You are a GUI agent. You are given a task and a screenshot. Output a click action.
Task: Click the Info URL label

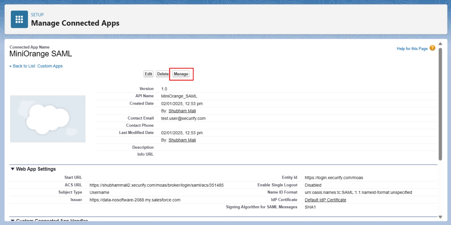pyautogui.click(x=145, y=154)
